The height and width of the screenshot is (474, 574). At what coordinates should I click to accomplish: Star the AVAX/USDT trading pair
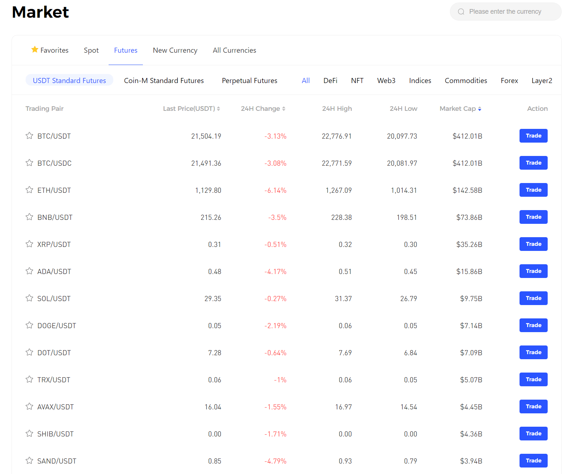tap(29, 406)
